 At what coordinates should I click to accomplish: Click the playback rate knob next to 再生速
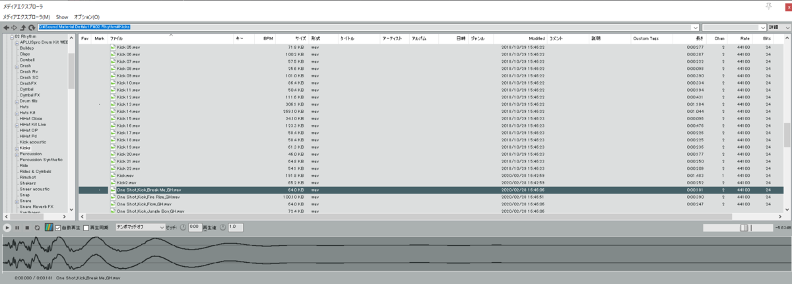(x=222, y=227)
